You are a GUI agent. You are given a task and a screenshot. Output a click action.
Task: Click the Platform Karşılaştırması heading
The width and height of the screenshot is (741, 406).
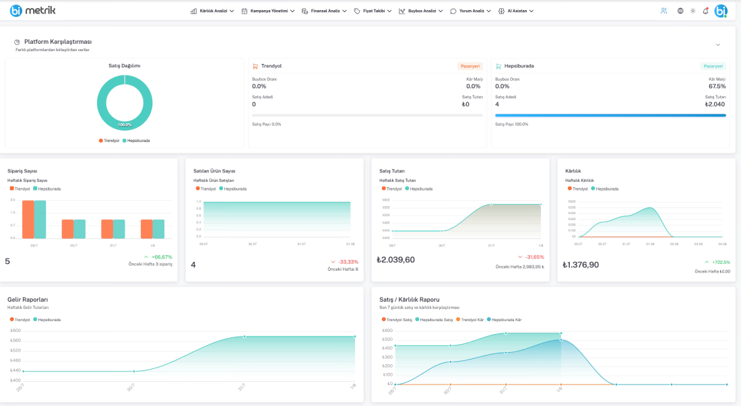[x=58, y=42]
